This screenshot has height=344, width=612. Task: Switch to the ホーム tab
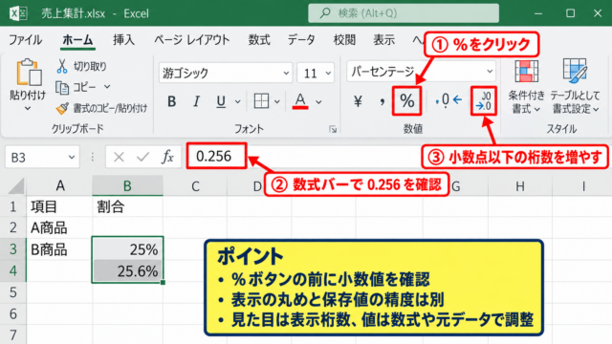pos(77,40)
